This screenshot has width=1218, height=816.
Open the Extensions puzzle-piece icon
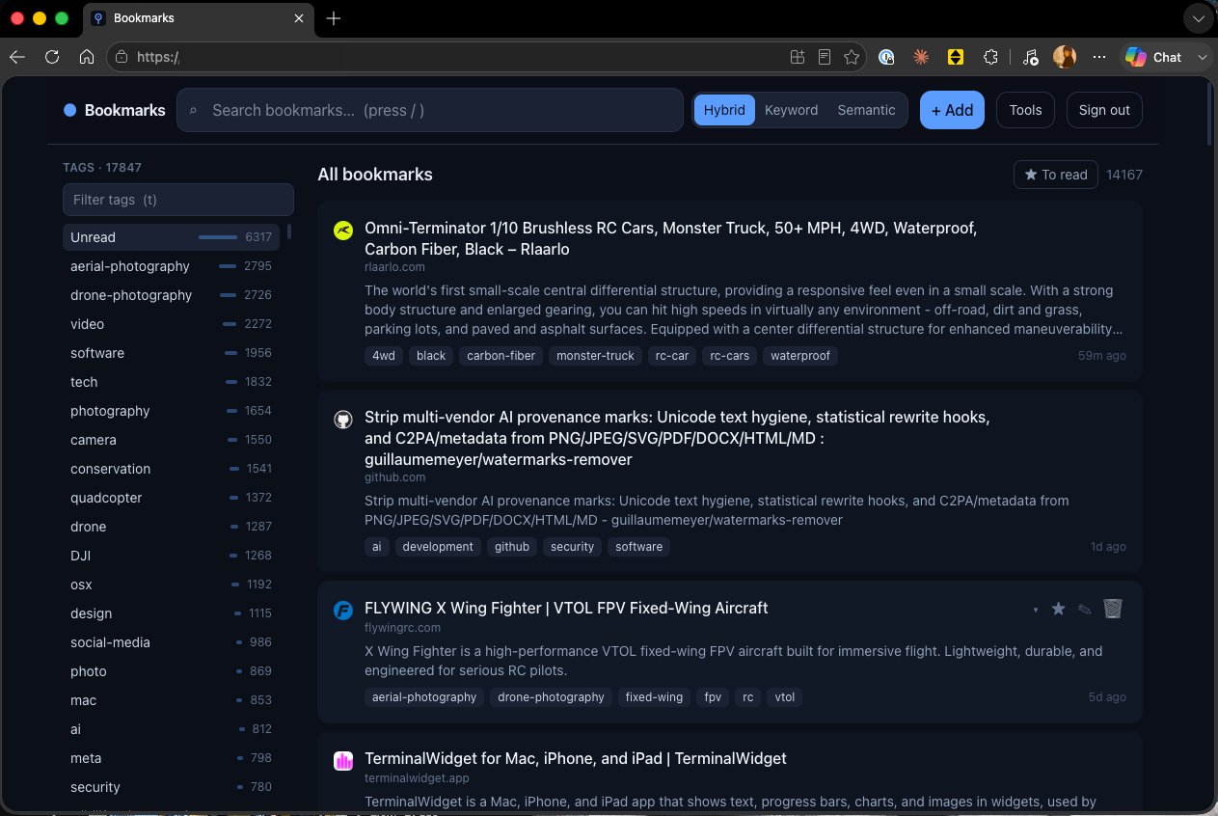point(990,57)
